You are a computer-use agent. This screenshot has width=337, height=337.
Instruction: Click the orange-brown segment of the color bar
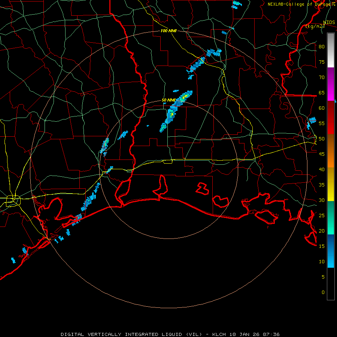point(331,151)
